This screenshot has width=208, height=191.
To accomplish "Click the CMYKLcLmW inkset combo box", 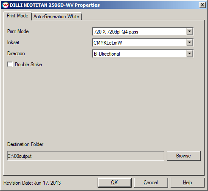I will (x=143, y=42).
